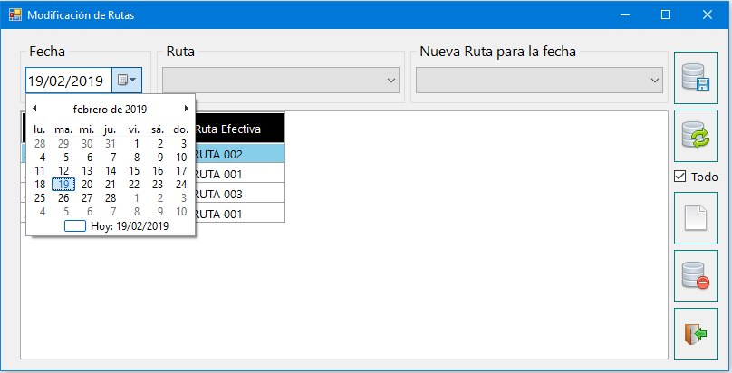Click the Fecha date input field
732x373 pixels.
click(x=69, y=81)
